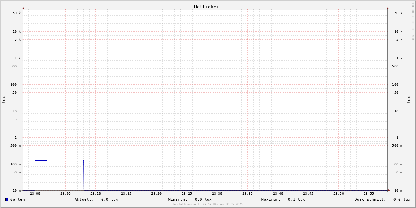Screen dimensions: 416x208
Task: Click the Maximum 0.1 lux value
Action: 296,199
